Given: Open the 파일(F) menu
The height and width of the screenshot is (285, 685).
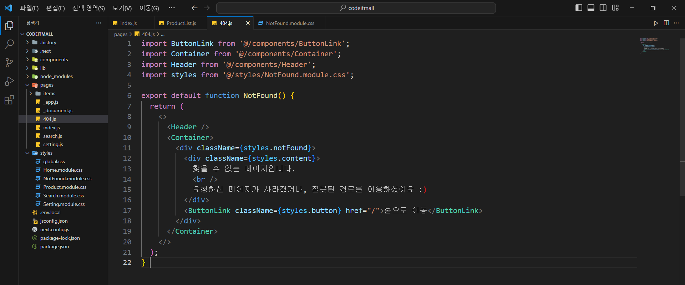Looking at the screenshot, I should 29,8.
